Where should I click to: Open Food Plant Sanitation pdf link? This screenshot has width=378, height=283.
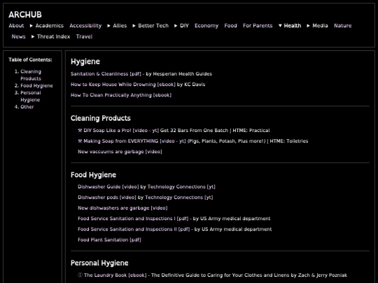tap(109, 240)
